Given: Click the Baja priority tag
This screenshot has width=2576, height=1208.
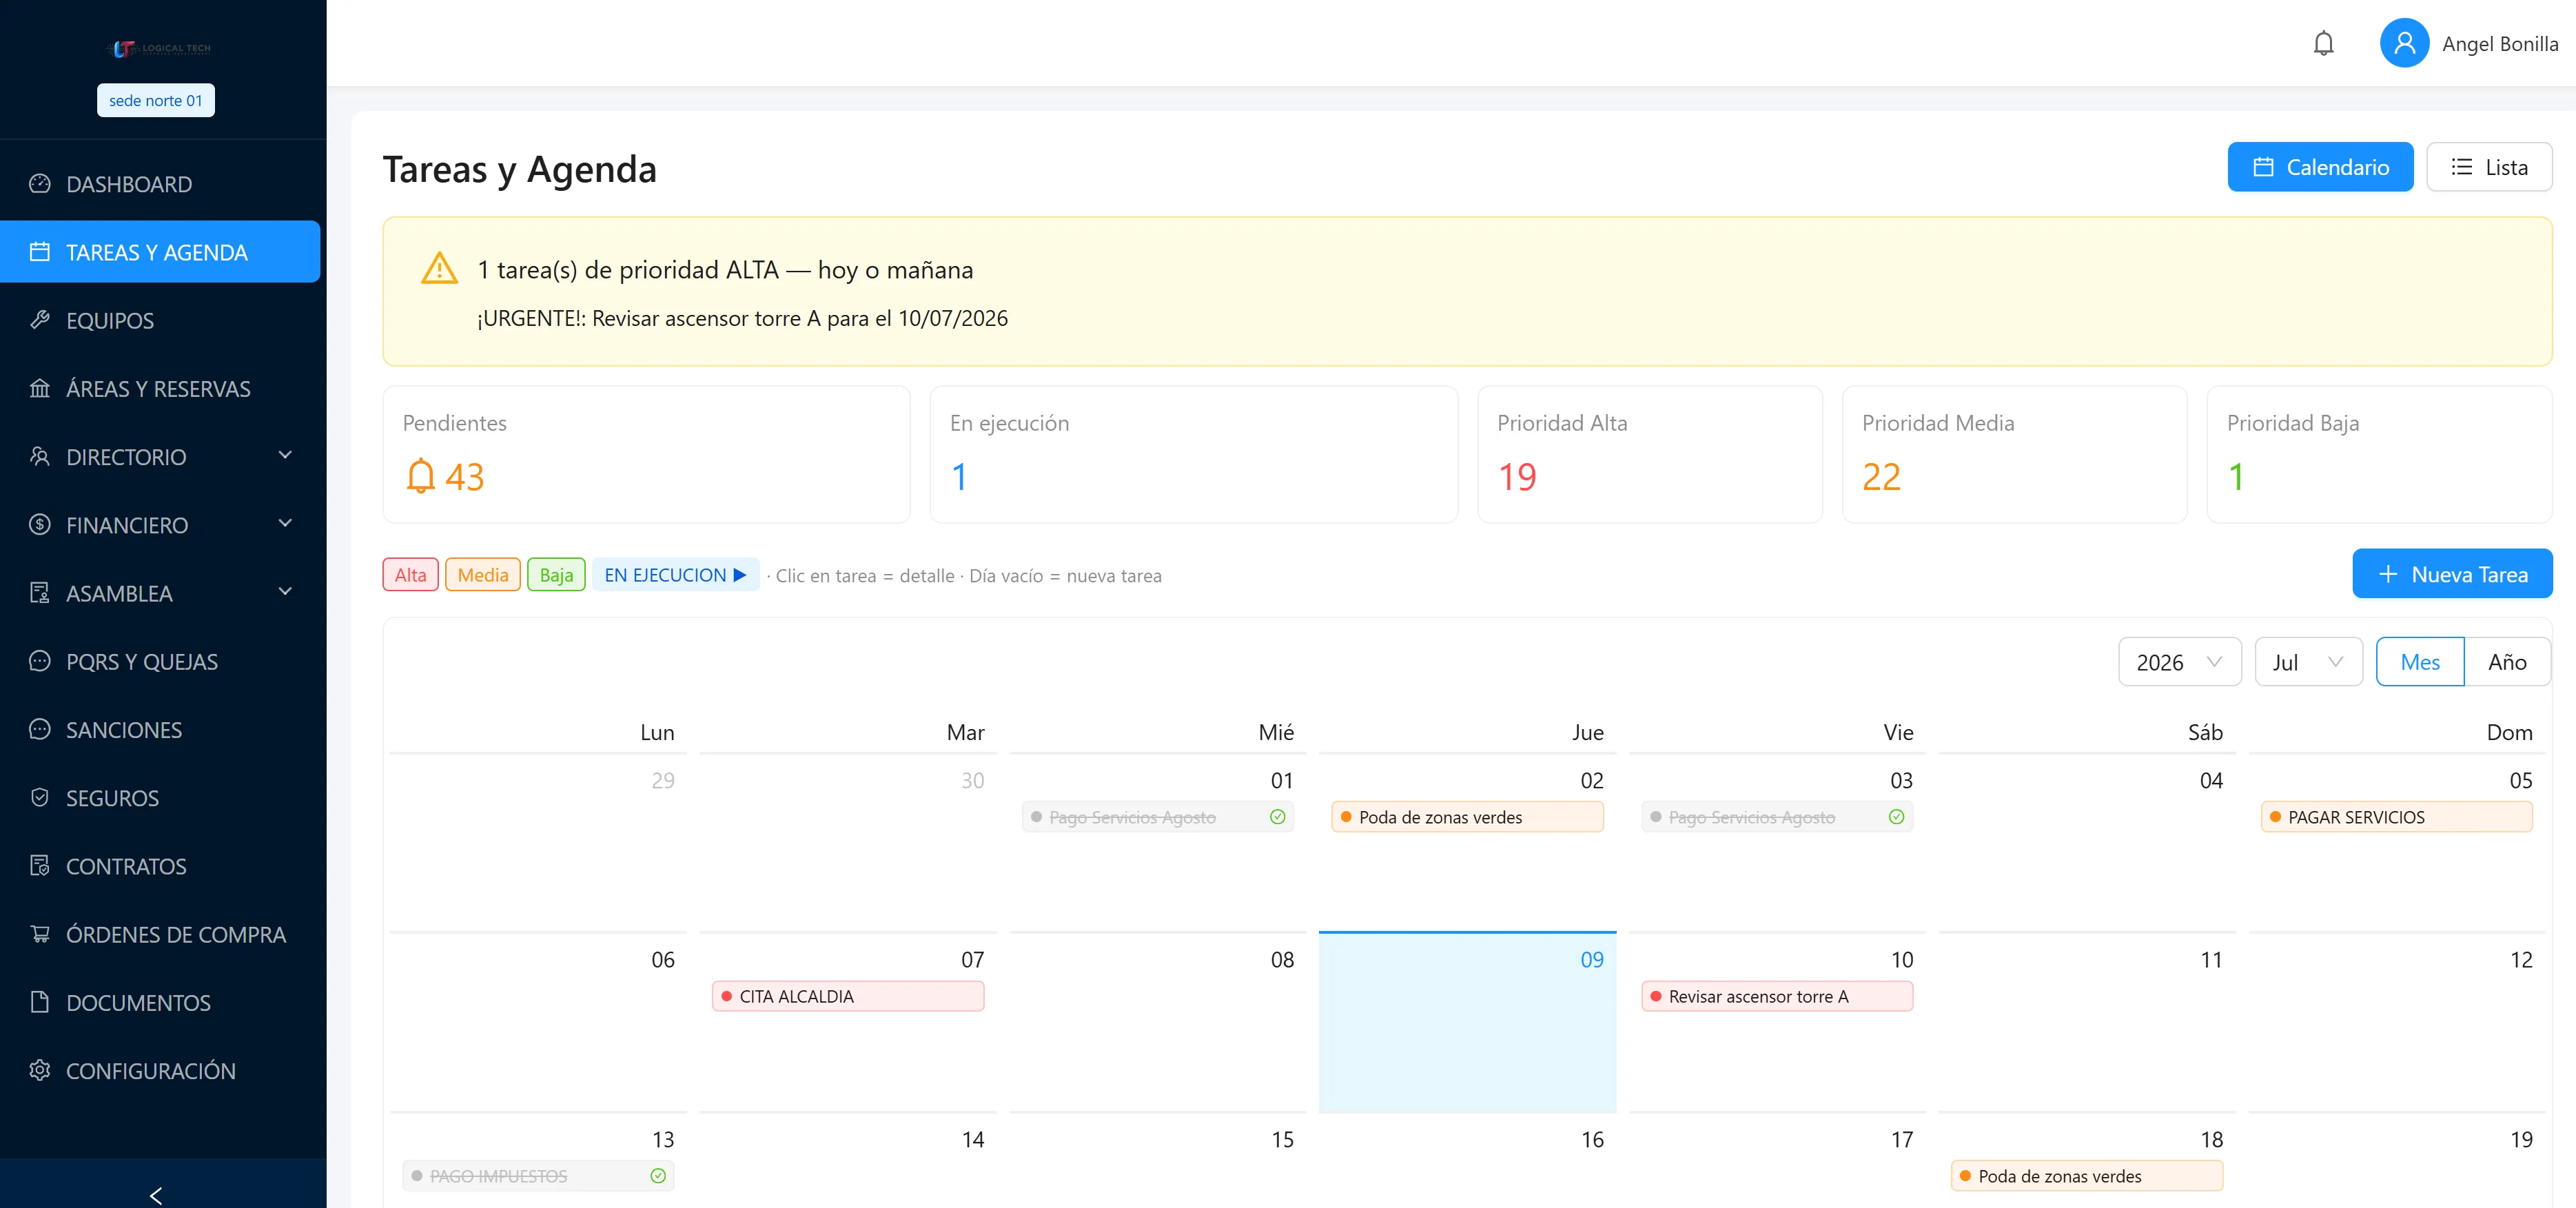Looking at the screenshot, I should click(x=556, y=575).
